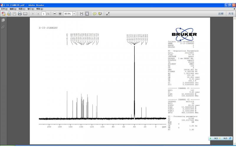Click the 85.5% zoom value field

(x=68, y=14)
